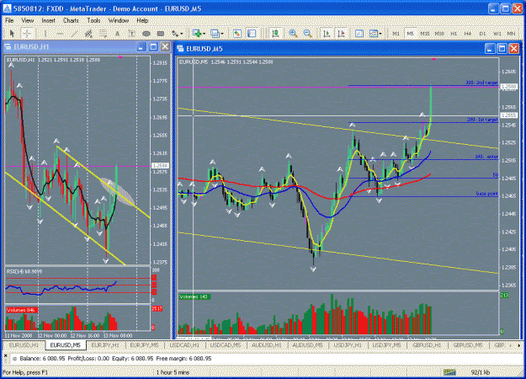This screenshot has width=526, height=379.
Task: Click the 'Balance: 6 080.95' text
Action: pyautogui.click(x=42, y=359)
